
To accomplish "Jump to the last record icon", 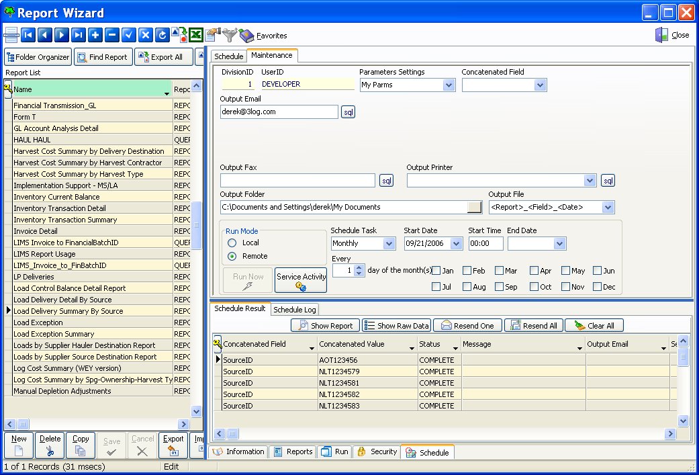I will (x=79, y=35).
